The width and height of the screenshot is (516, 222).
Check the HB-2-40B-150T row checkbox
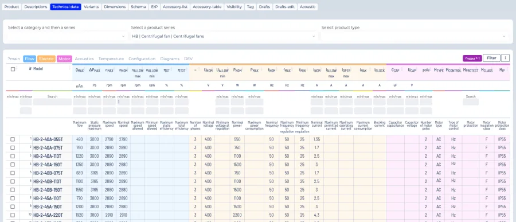(13, 190)
